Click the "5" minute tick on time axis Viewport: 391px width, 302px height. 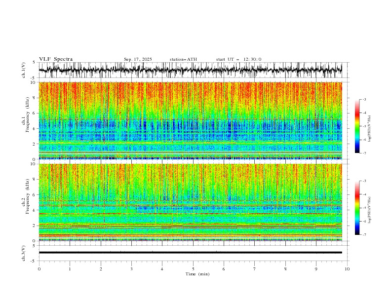tap(193, 269)
